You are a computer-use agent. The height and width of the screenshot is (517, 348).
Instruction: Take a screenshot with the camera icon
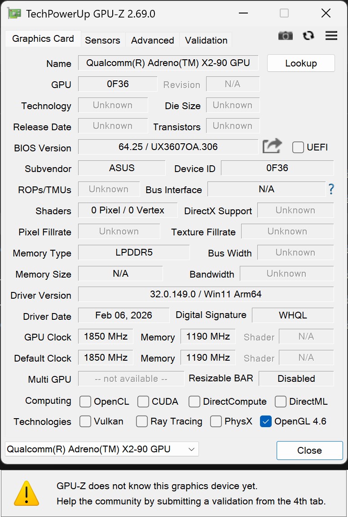[x=286, y=35]
